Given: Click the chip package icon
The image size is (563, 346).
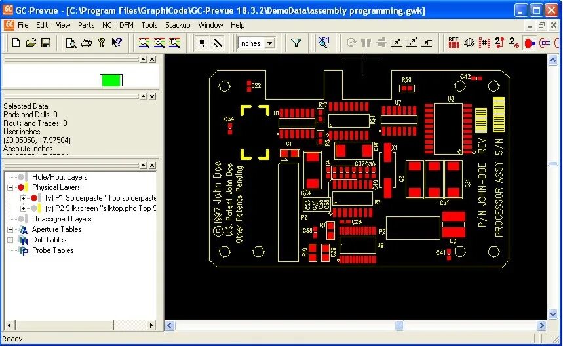Looking at the screenshot, I should click(469, 43).
